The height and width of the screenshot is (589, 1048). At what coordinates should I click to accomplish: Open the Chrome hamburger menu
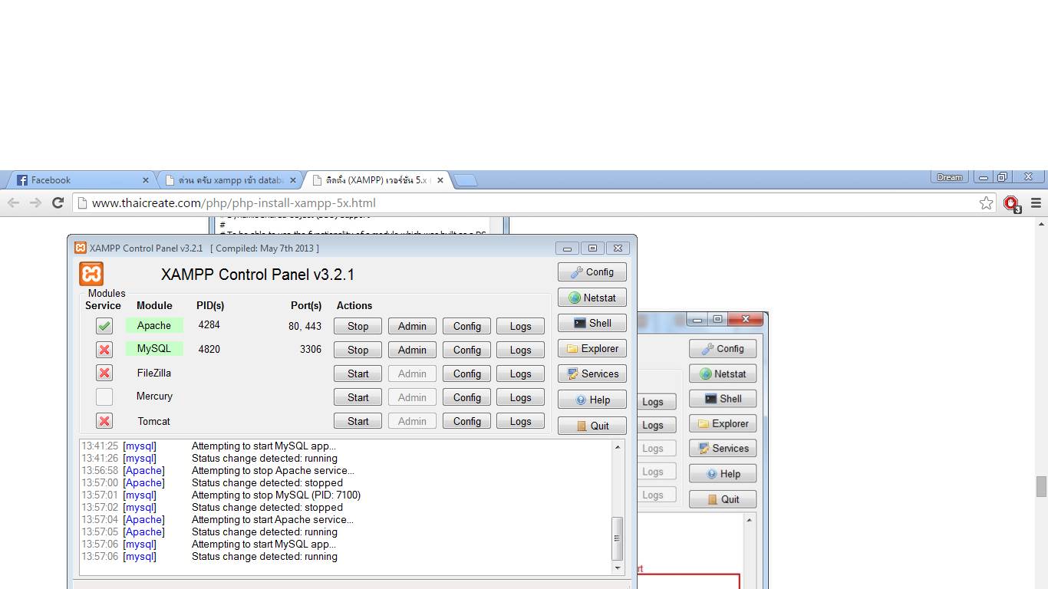point(1036,203)
